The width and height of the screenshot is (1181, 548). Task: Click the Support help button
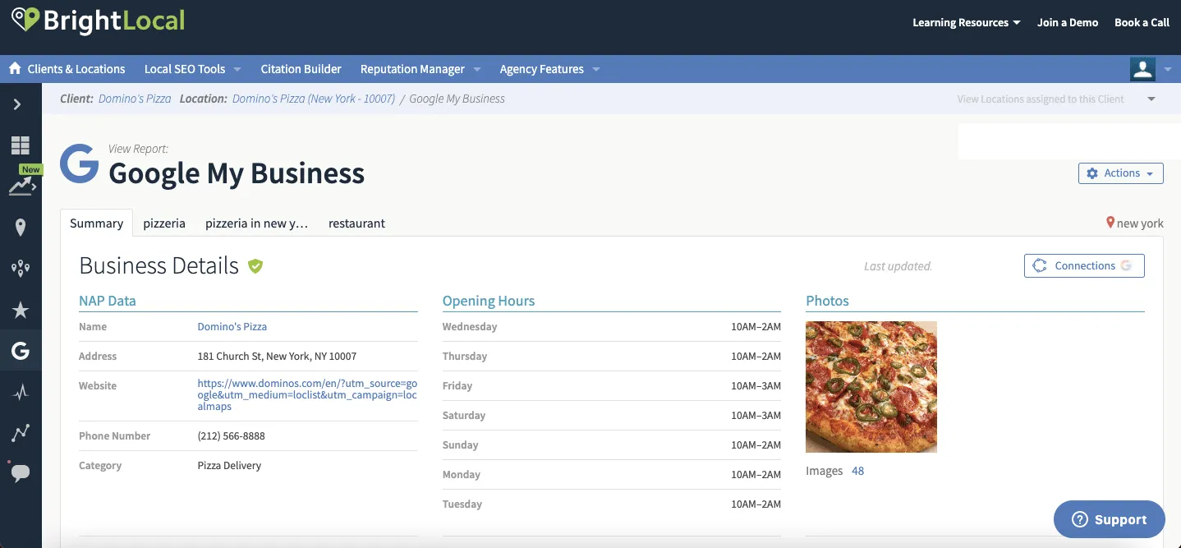[1109, 519]
